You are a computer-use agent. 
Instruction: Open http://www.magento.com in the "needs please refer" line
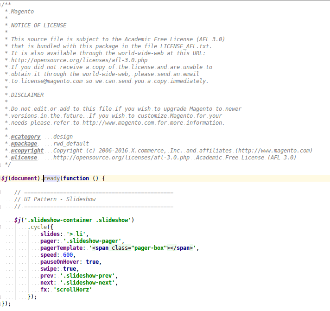pos(118,123)
